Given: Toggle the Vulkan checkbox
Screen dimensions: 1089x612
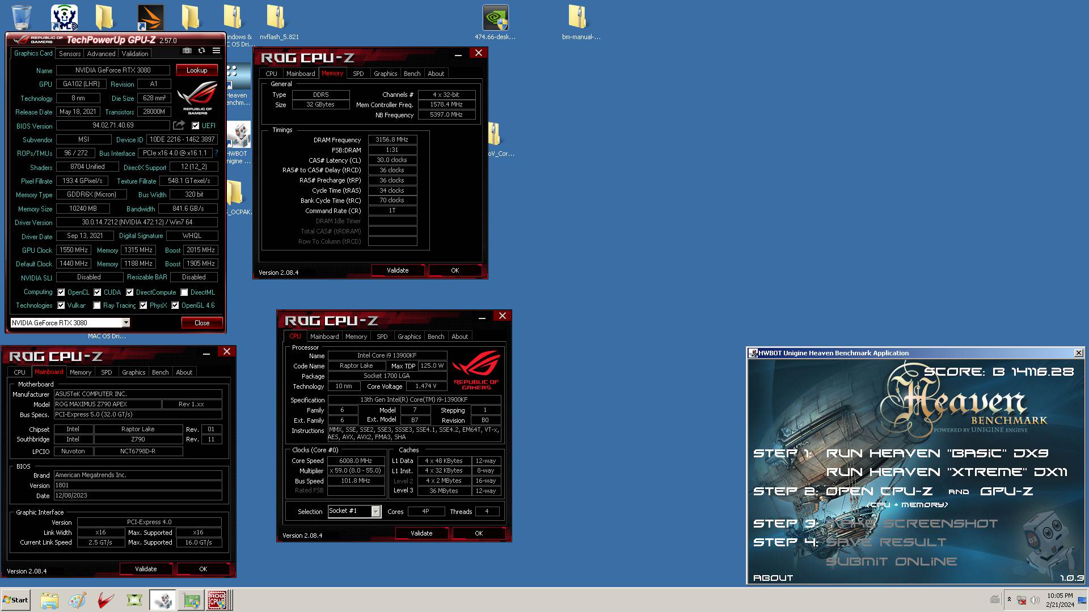Looking at the screenshot, I should (61, 305).
